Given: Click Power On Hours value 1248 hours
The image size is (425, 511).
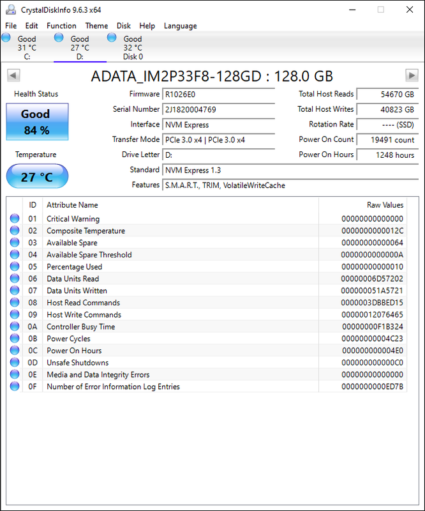Looking at the screenshot, I should coord(387,155).
